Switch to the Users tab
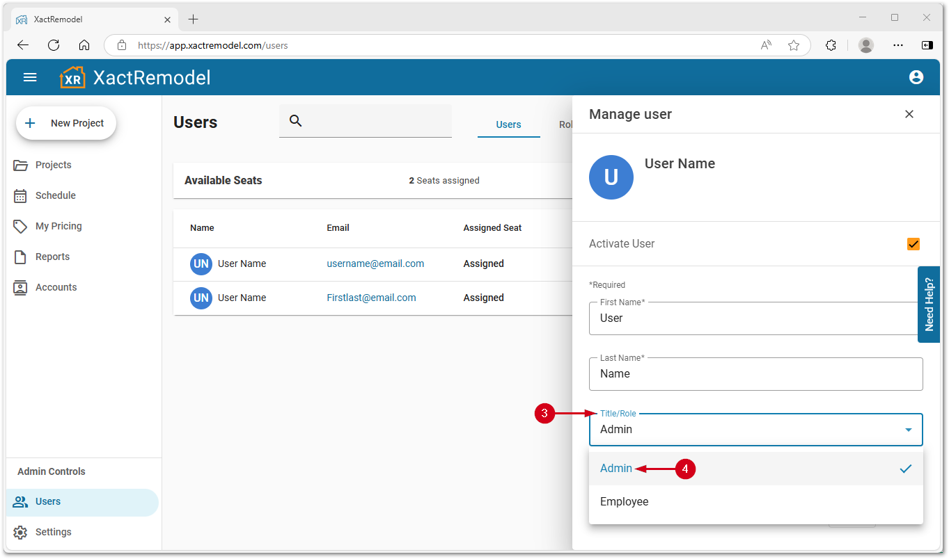 tap(508, 124)
